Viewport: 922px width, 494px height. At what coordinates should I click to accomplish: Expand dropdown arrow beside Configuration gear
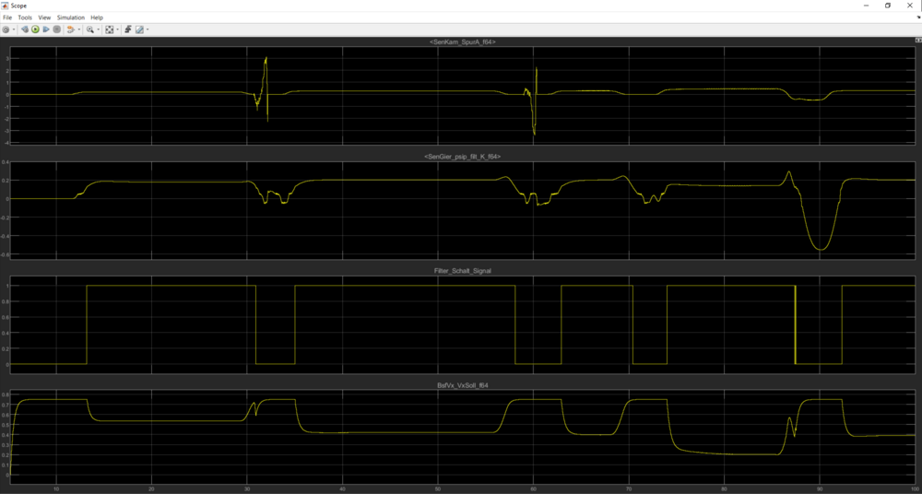(x=14, y=29)
